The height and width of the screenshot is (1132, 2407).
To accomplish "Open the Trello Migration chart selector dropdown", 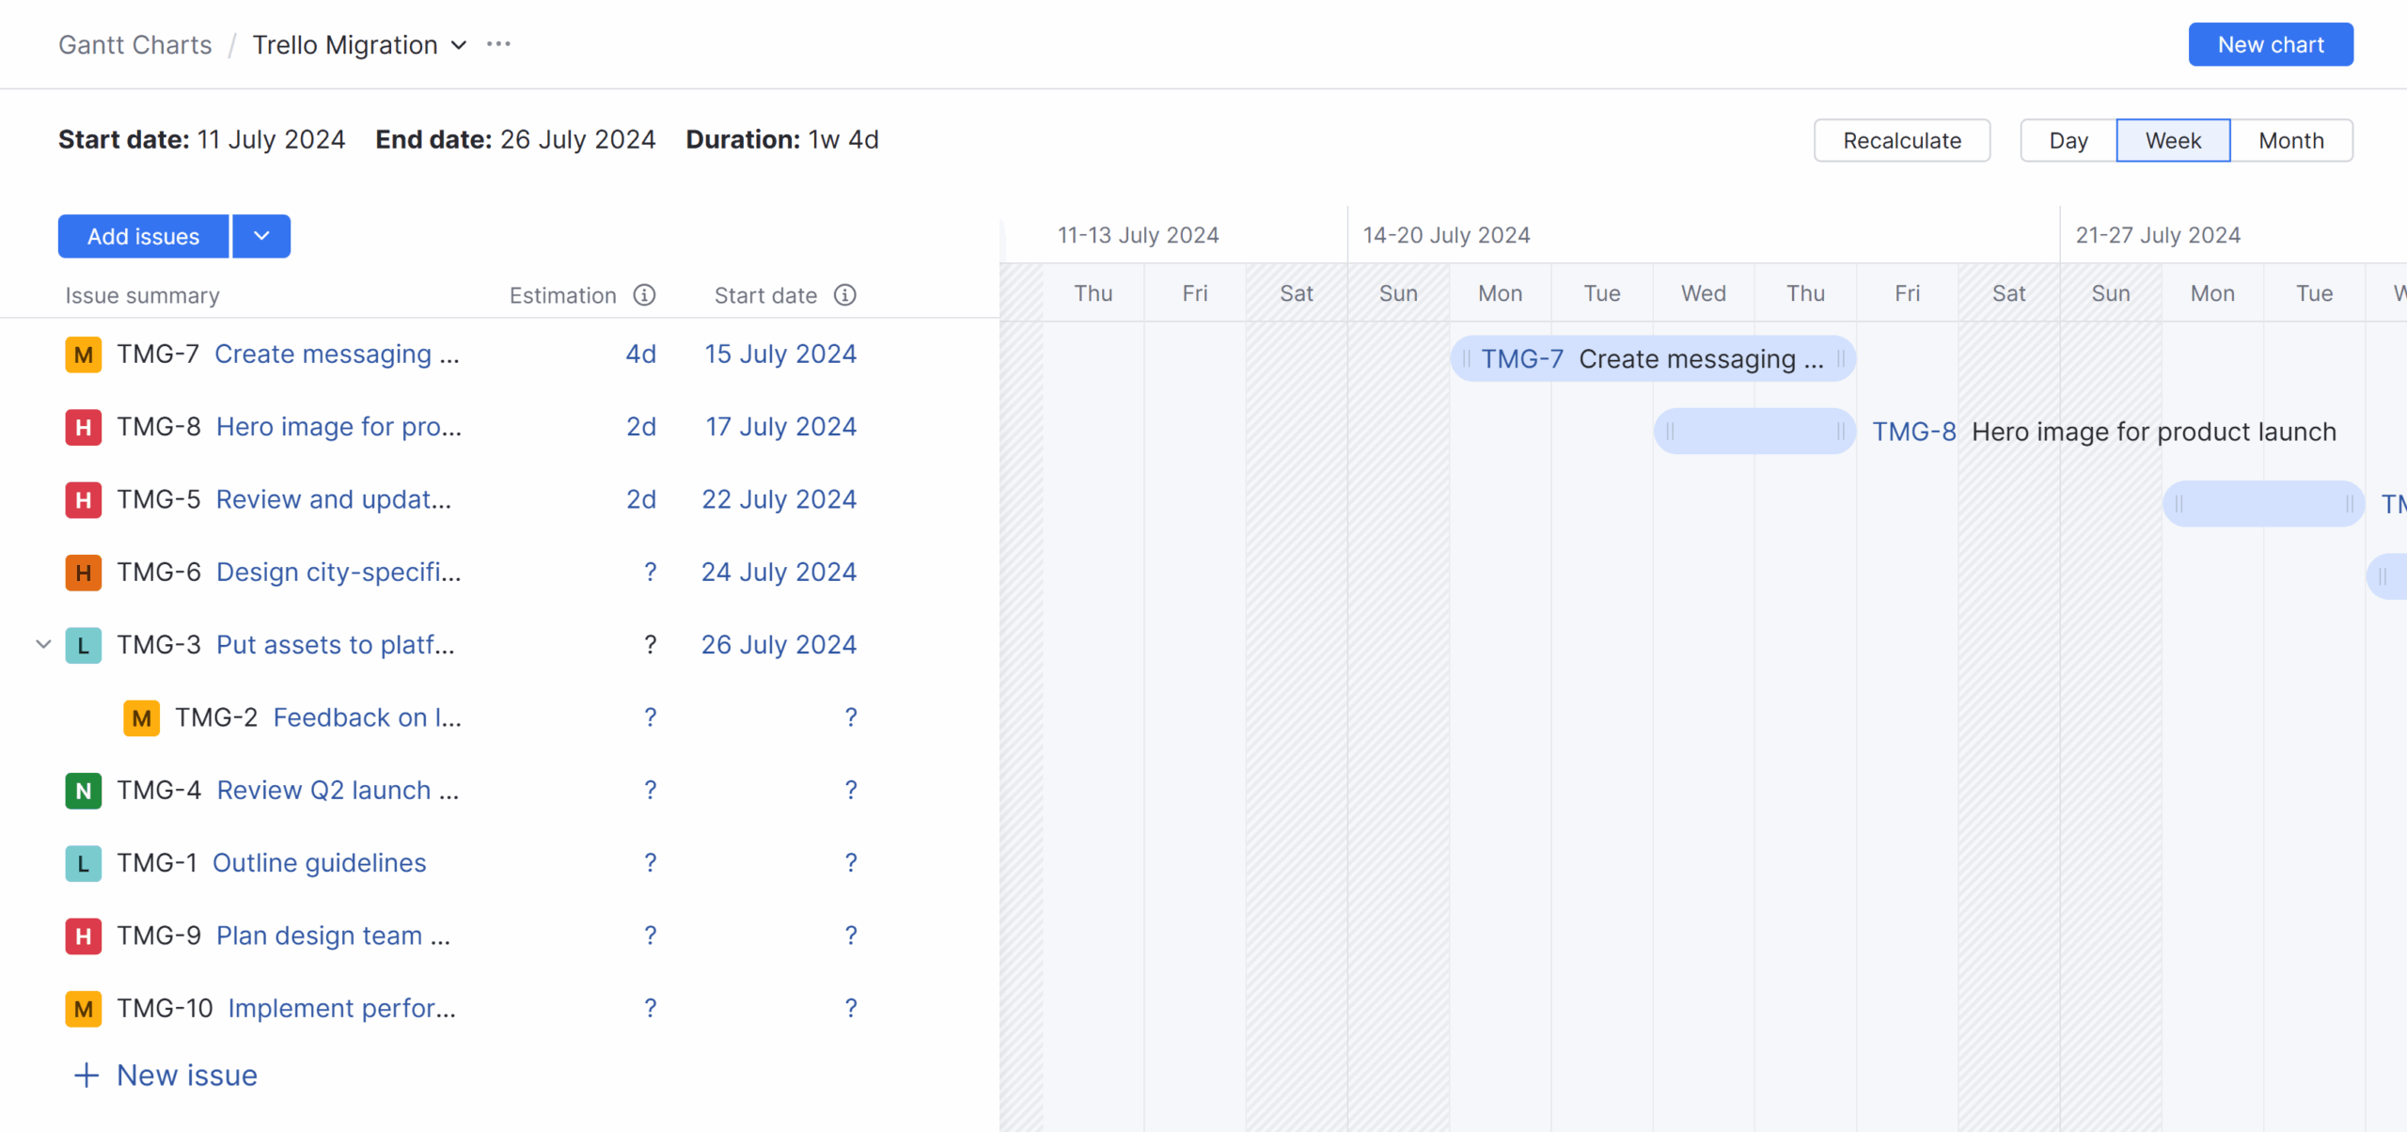I will tap(458, 44).
